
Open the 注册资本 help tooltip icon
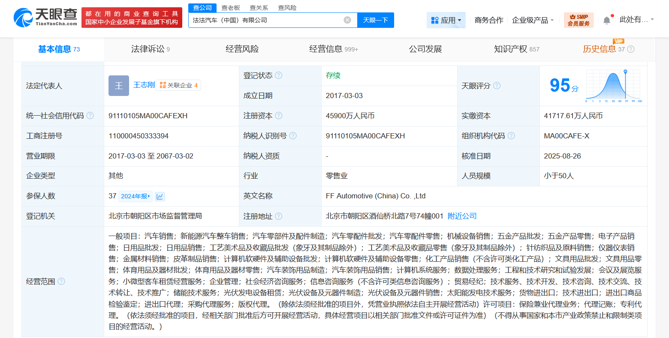pyautogui.click(x=279, y=116)
